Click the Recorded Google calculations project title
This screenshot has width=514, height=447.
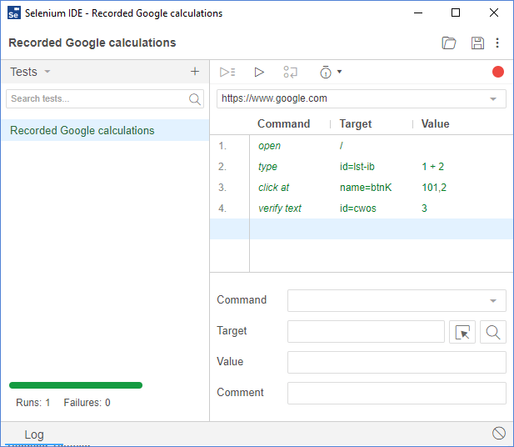(x=92, y=43)
